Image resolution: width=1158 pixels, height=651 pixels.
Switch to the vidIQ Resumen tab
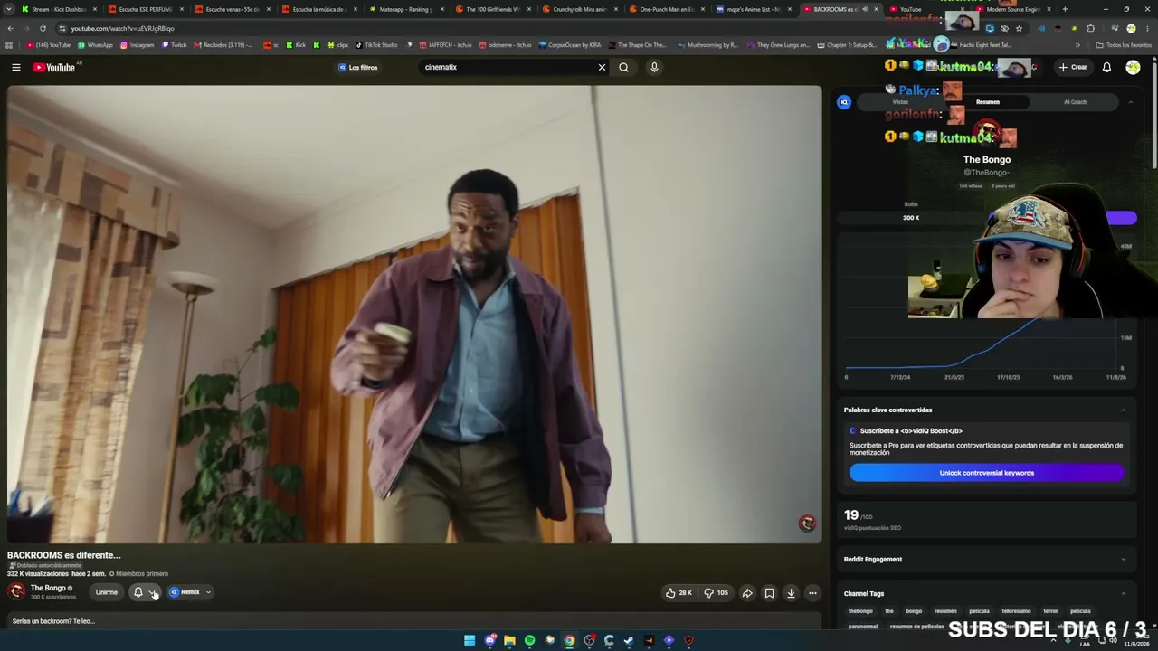pyautogui.click(x=988, y=102)
